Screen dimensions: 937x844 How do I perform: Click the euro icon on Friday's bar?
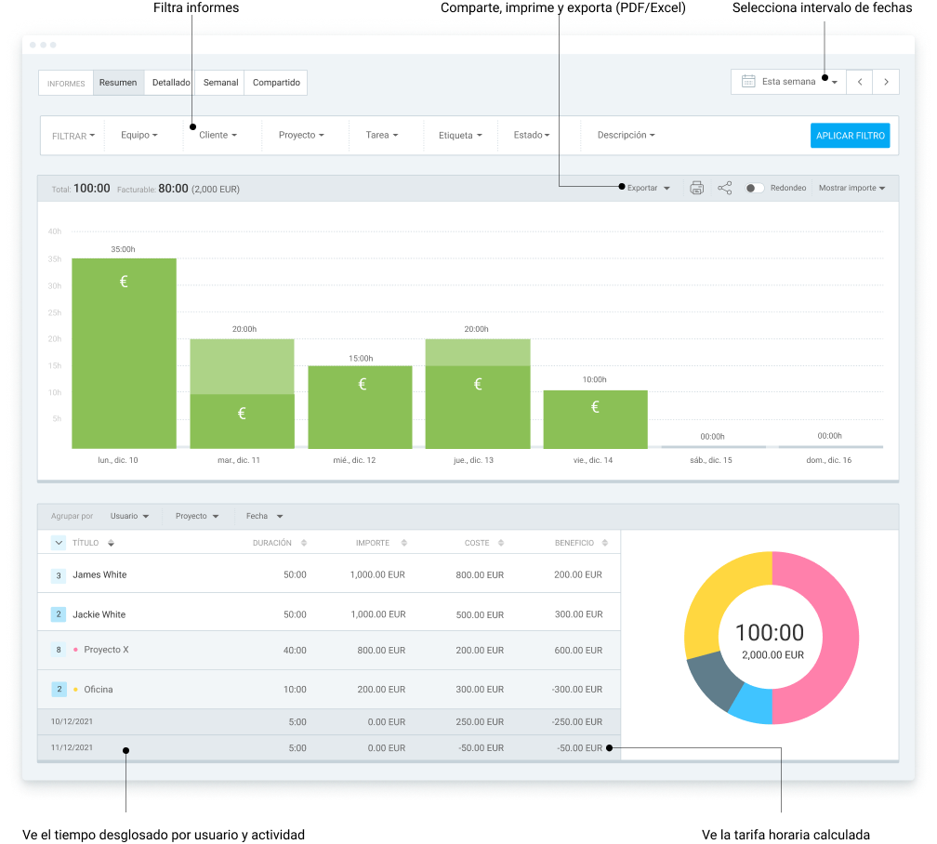(x=595, y=406)
